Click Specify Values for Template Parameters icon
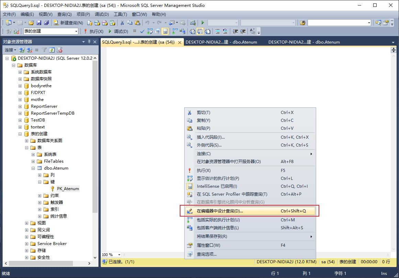This screenshot has width=399, height=278. 253,31
